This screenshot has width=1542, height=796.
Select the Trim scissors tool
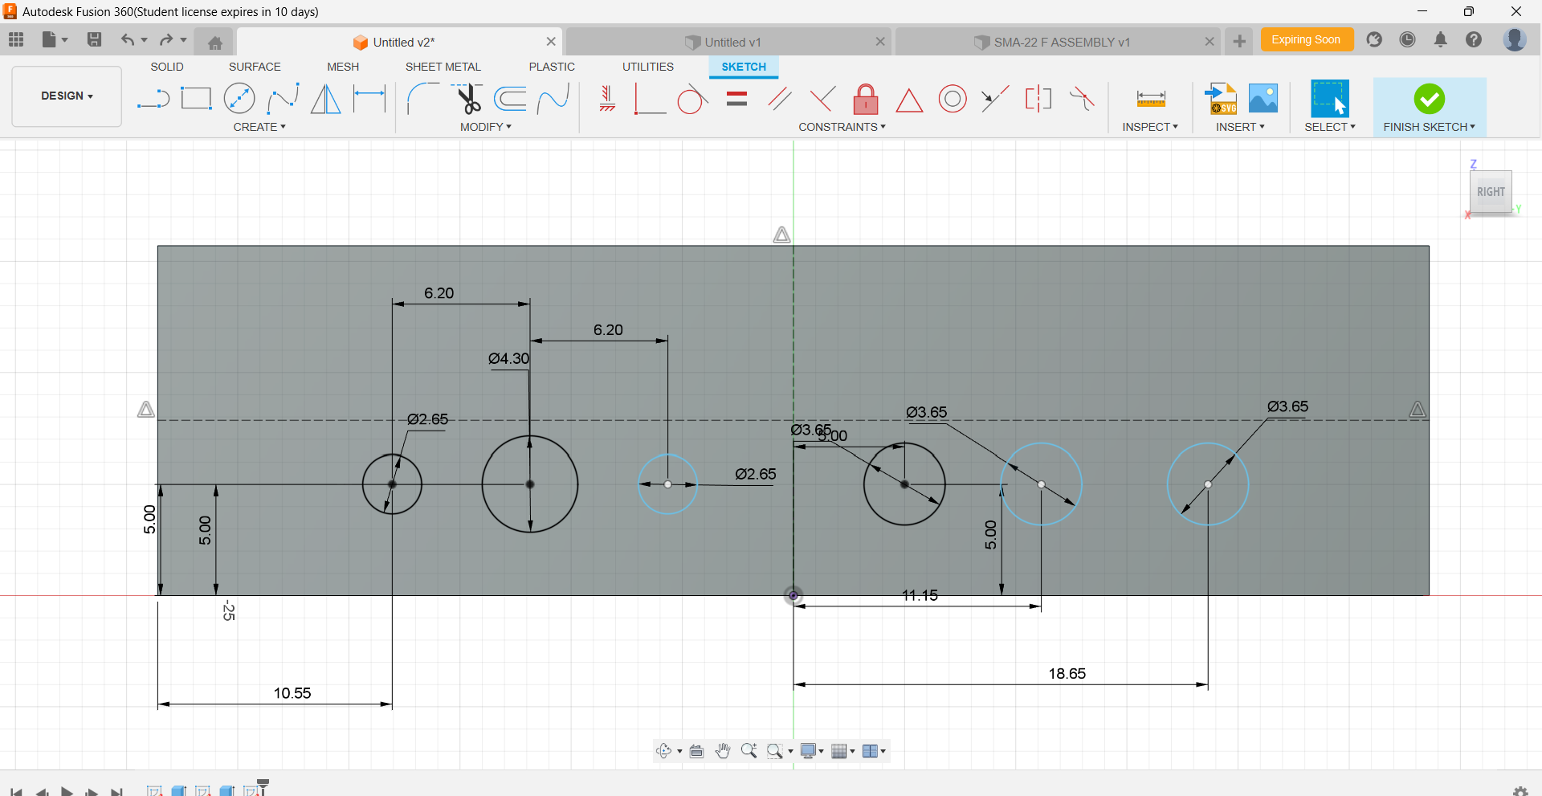click(x=467, y=99)
